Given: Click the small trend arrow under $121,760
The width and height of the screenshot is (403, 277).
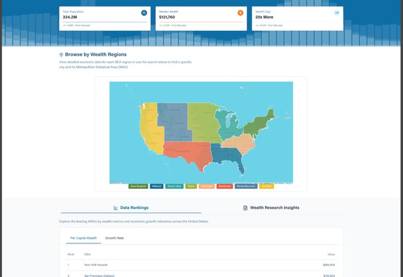Looking at the screenshot, I should click(x=161, y=25).
